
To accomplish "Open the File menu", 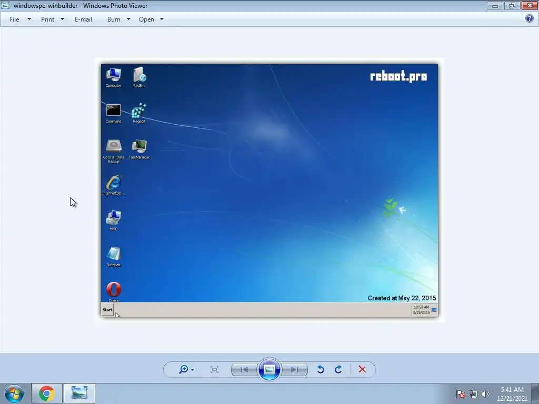I will (x=14, y=19).
